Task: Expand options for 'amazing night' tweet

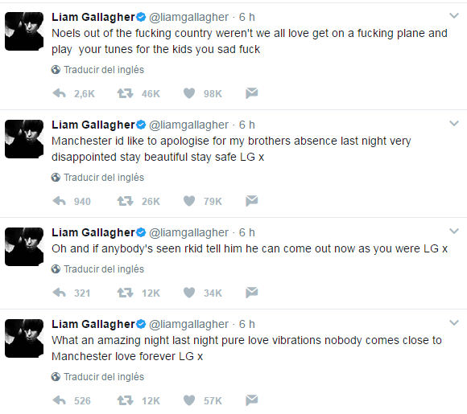Action: pyautogui.click(x=454, y=322)
